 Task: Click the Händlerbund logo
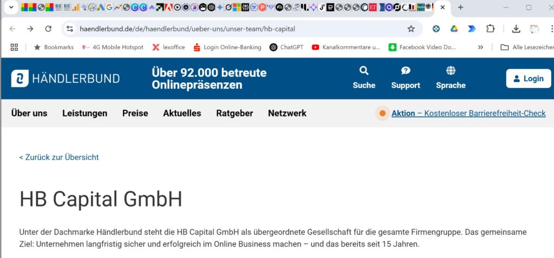(65, 78)
